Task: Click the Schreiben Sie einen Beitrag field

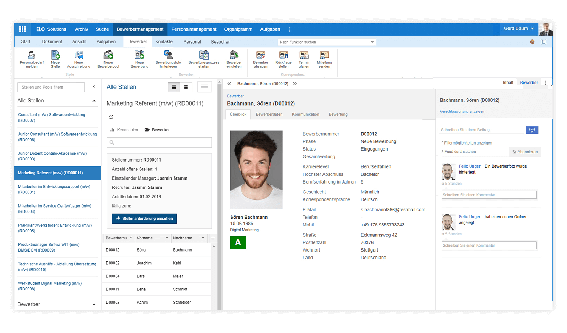Action: pyautogui.click(x=481, y=130)
